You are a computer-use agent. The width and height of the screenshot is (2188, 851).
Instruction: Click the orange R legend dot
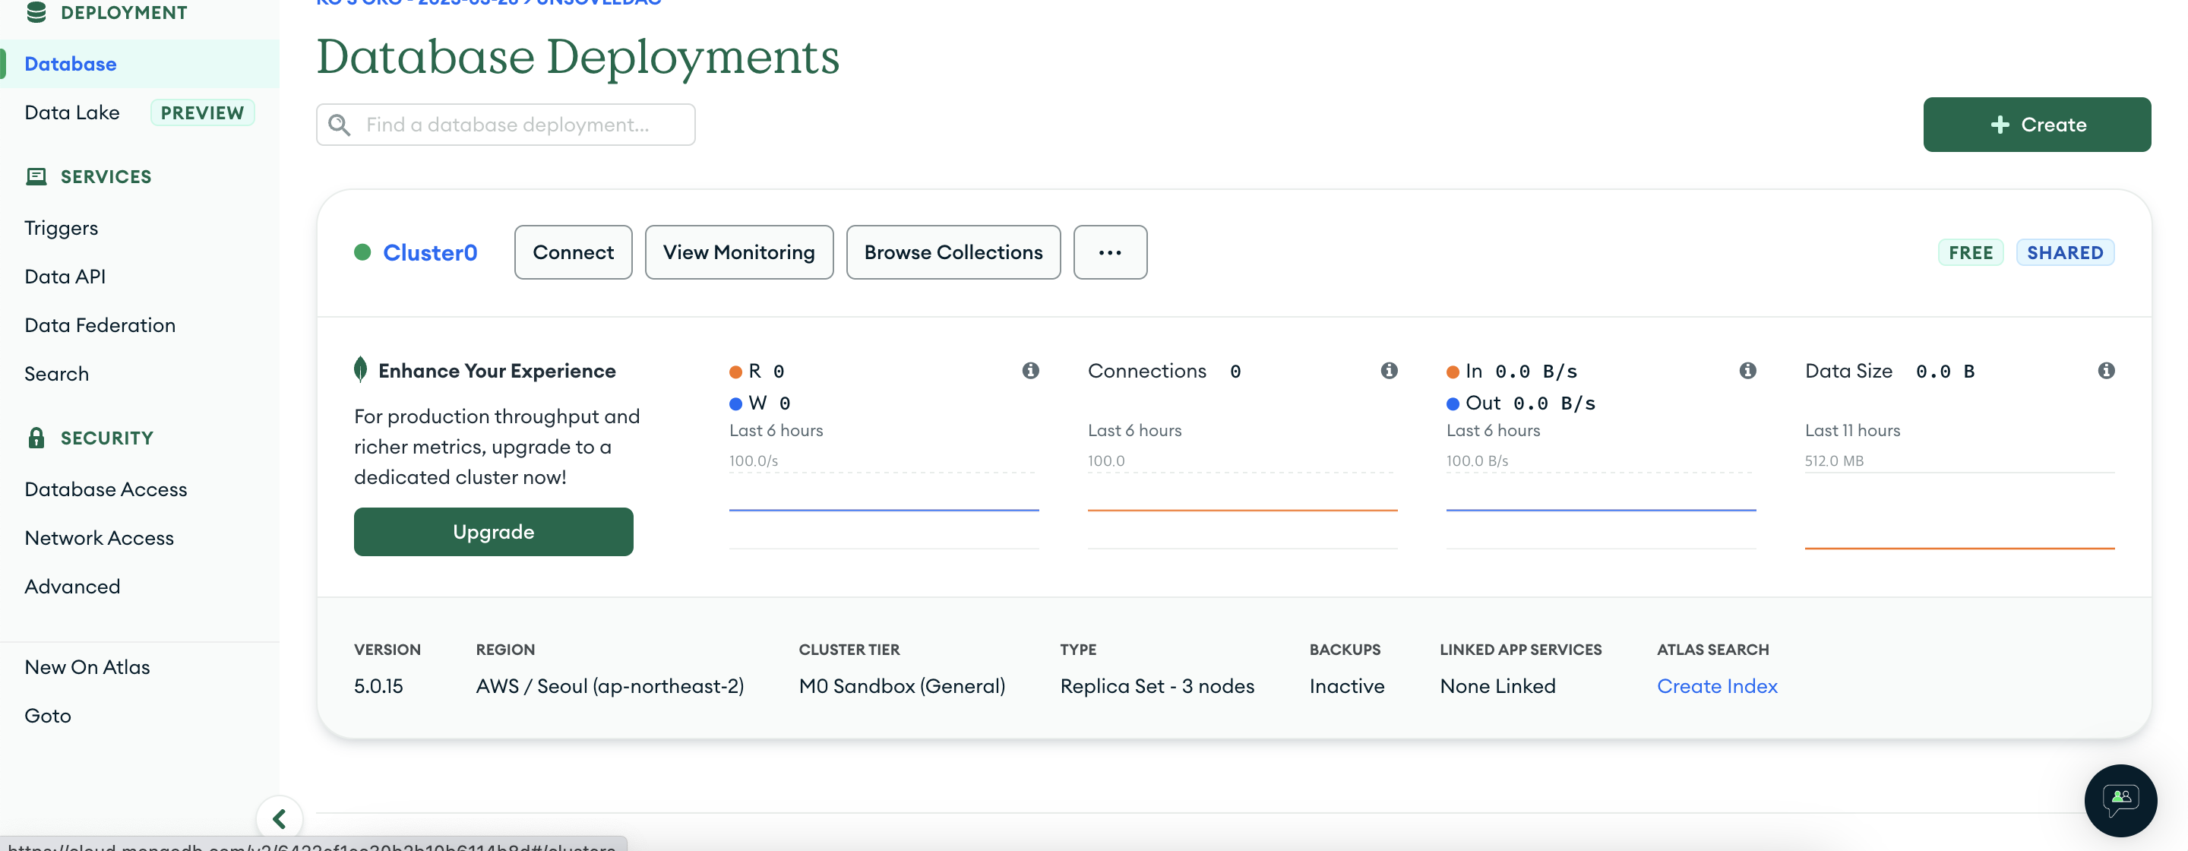pyautogui.click(x=735, y=372)
